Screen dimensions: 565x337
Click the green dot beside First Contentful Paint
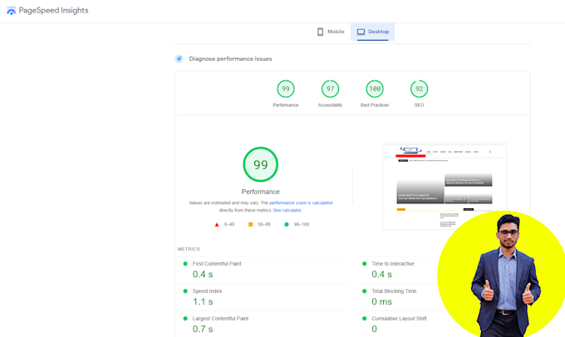185,264
